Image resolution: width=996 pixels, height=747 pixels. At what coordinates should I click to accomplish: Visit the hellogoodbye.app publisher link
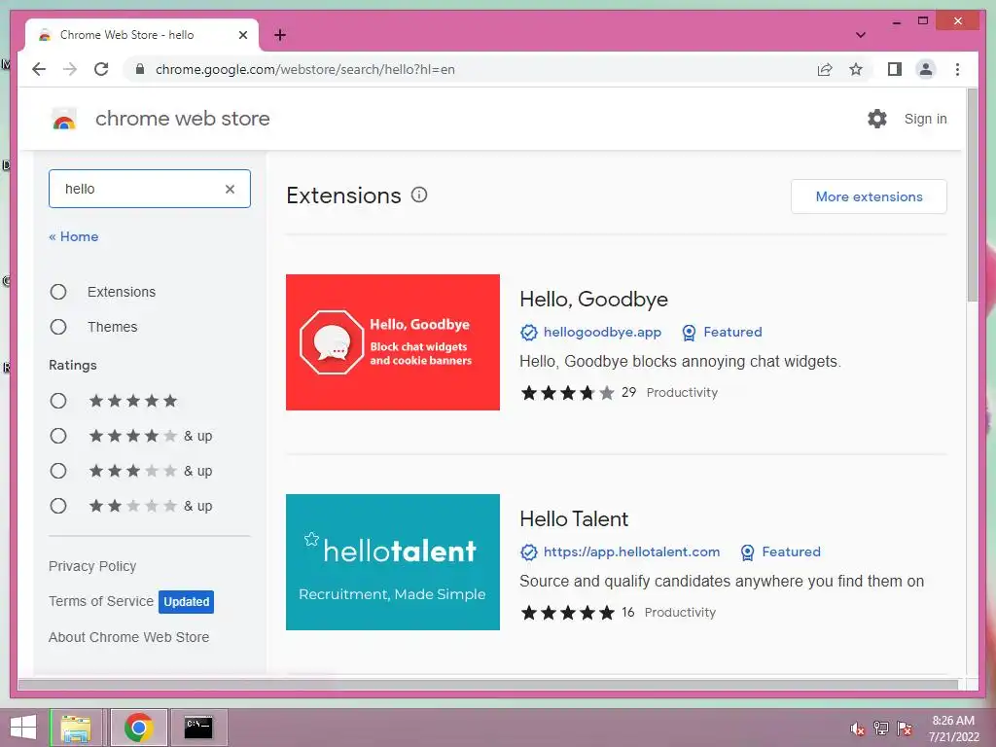point(602,333)
